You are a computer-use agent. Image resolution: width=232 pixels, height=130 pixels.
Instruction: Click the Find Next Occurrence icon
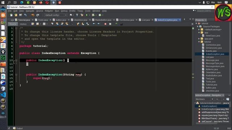click(x=62, y=24)
